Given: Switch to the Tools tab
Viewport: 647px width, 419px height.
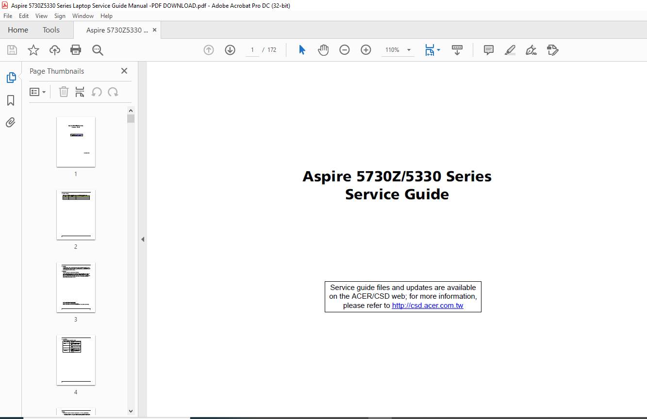Looking at the screenshot, I should (51, 30).
